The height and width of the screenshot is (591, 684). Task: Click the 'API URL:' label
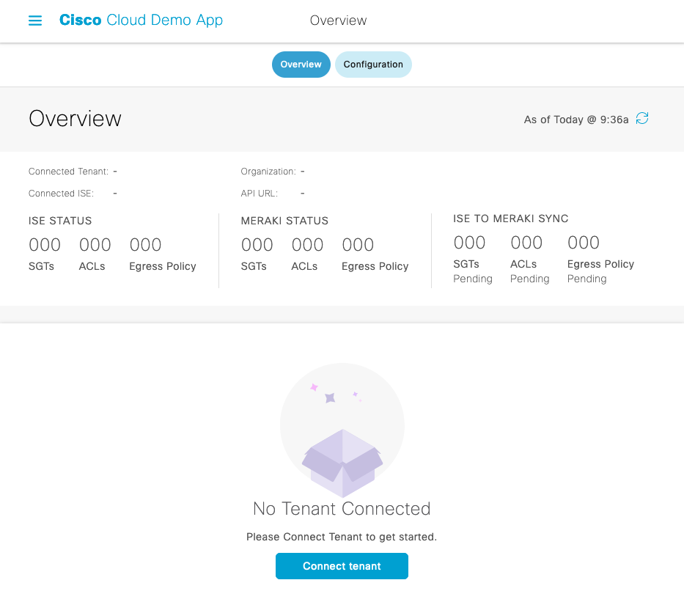click(259, 194)
